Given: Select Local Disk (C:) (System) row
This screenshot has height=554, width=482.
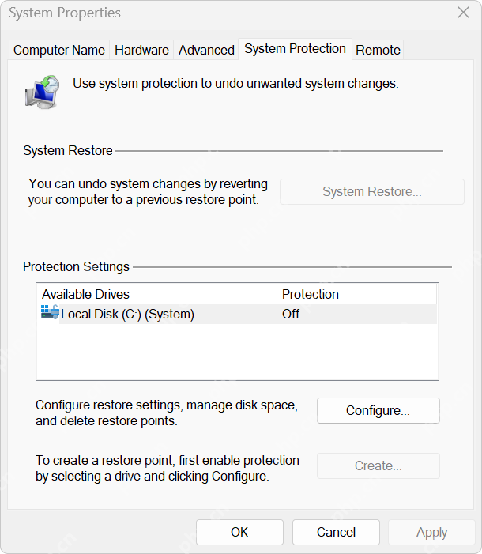Looking at the screenshot, I should pos(239,314).
